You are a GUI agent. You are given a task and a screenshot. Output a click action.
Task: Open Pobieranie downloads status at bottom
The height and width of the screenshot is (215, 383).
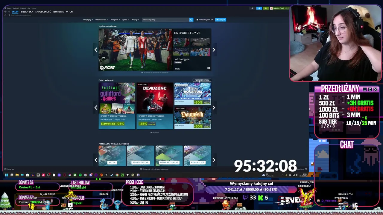[x=154, y=169]
